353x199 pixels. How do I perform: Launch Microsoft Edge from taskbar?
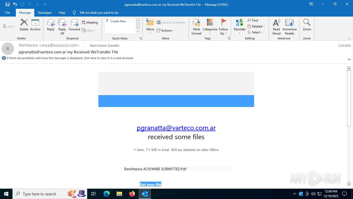coord(107,194)
